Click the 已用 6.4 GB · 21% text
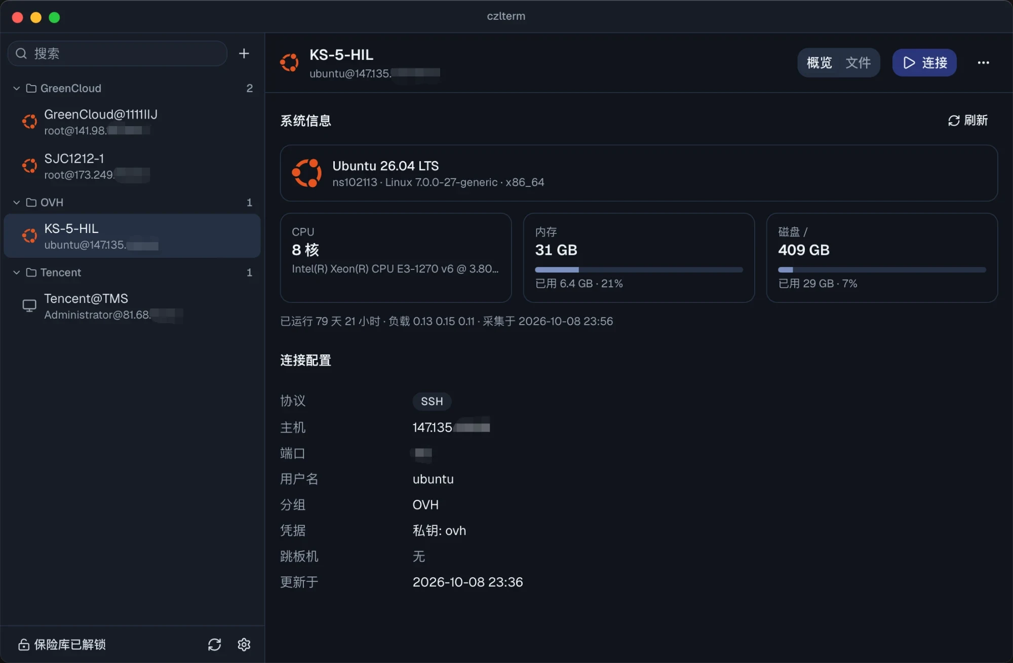Viewport: 1013px width, 663px height. pyautogui.click(x=579, y=284)
